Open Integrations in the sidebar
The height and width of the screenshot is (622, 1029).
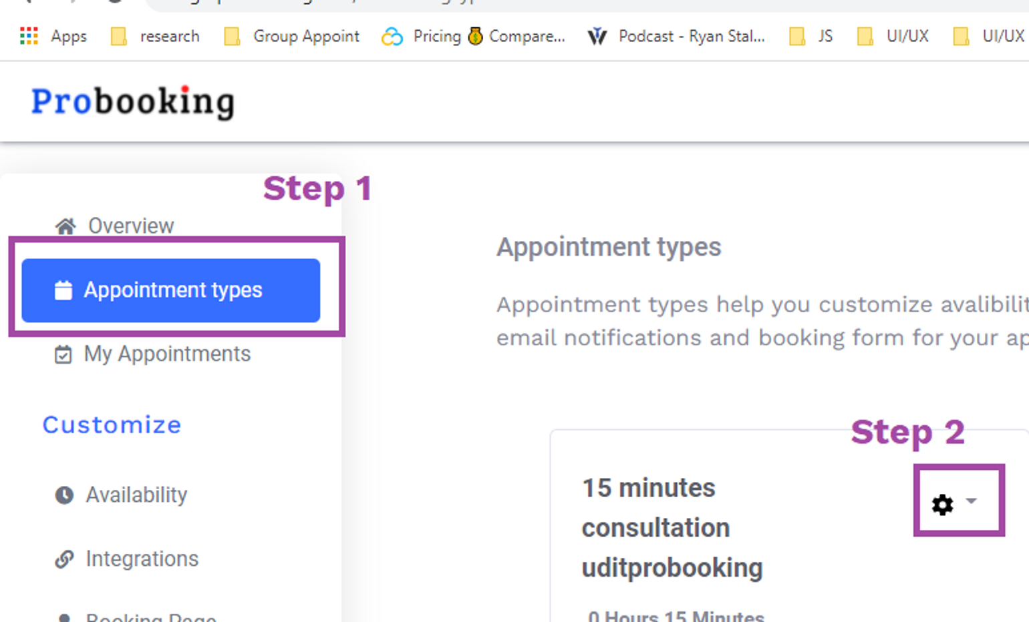point(126,559)
